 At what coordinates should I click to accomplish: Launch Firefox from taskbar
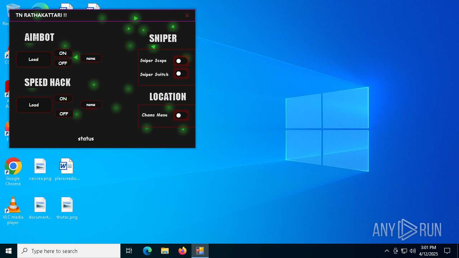183,251
